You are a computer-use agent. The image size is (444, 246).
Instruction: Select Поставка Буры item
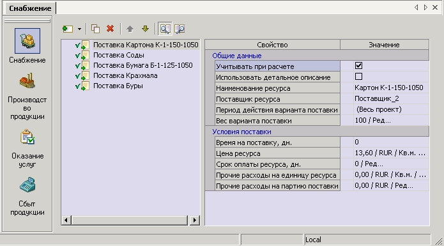[118, 86]
